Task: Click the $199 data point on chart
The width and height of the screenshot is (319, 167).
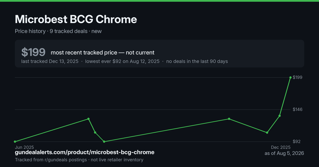Action: pyautogui.click(x=290, y=77)
